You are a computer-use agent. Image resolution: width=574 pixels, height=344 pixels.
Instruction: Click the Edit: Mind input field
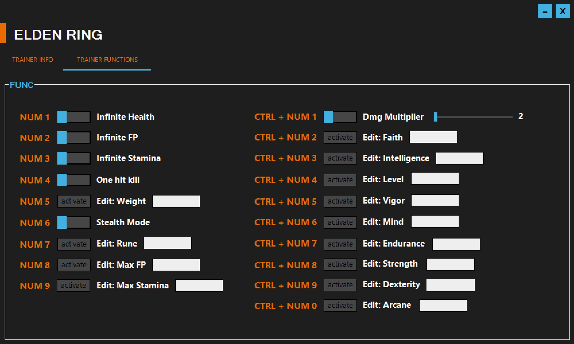tap(435, 221)
